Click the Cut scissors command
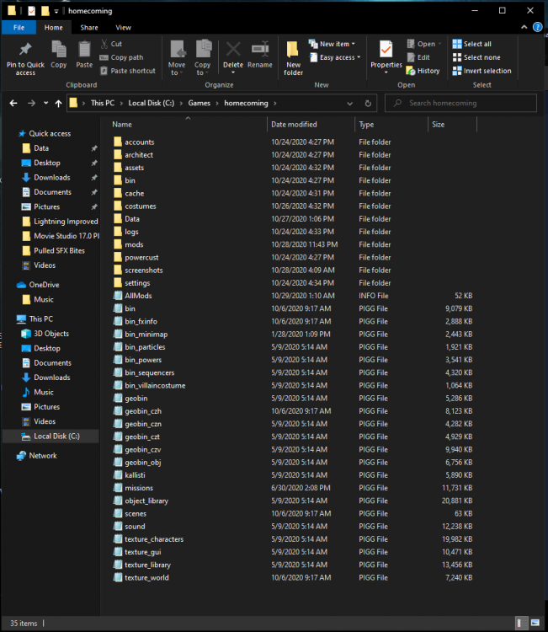This screenshot has height=632, width=548. point(111,44)
